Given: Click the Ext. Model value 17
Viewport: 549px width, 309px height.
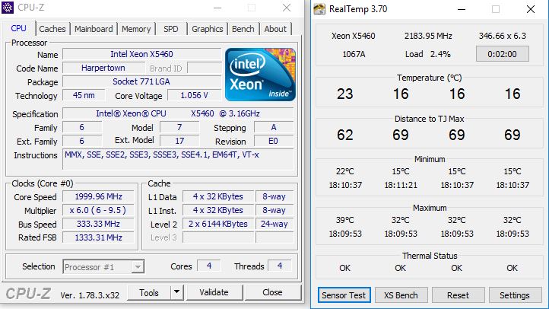Looking at the screenshot, I should coord(179,142).
